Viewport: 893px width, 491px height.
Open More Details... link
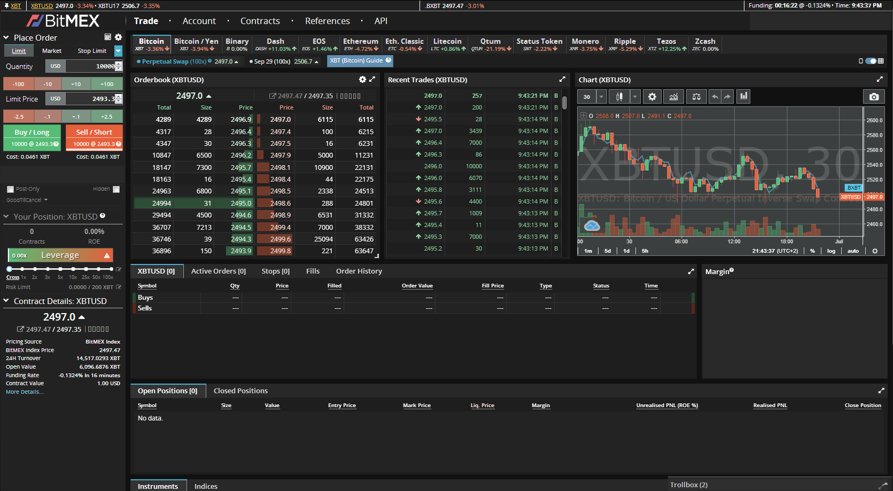point(25,392)
